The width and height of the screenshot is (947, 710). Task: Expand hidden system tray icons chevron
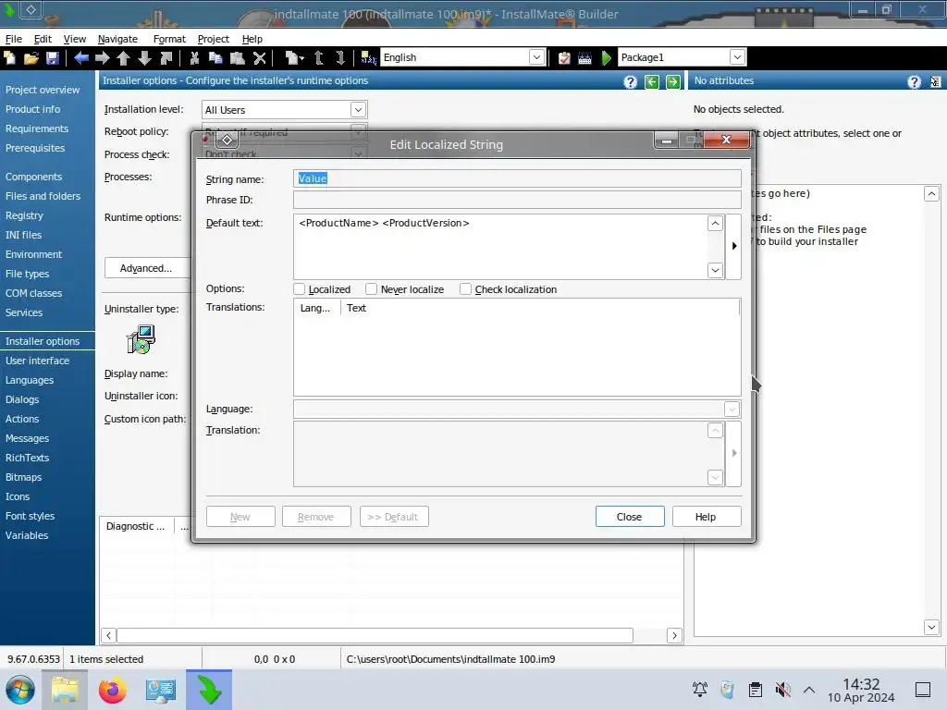pos(809,690)
